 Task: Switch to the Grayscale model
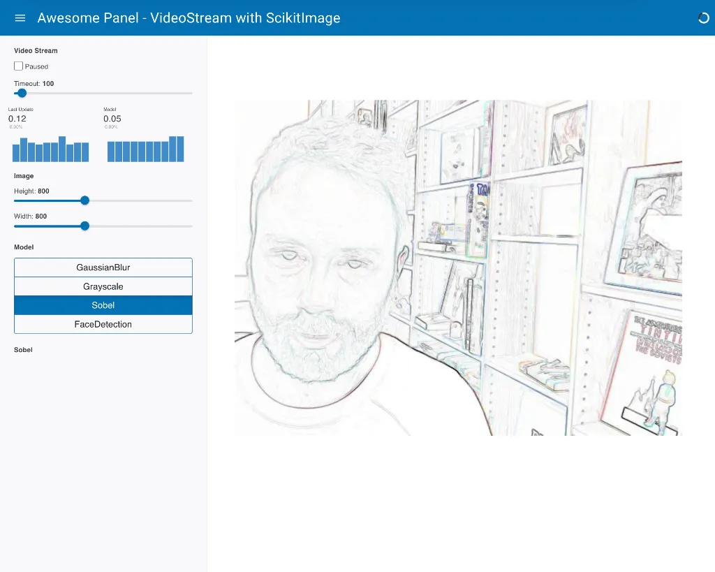103,286
